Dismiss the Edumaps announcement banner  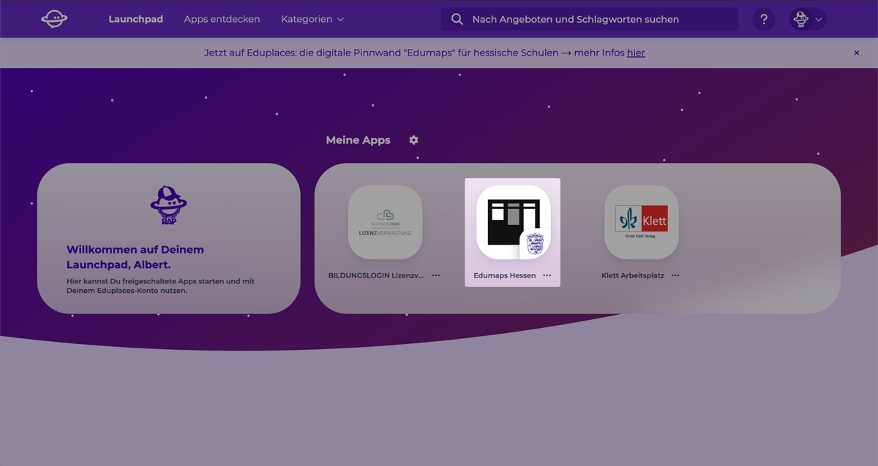click(857, 53)
